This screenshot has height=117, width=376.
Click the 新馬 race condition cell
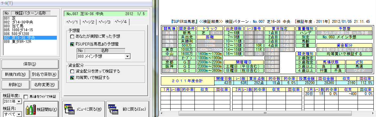tap(187, 33)
